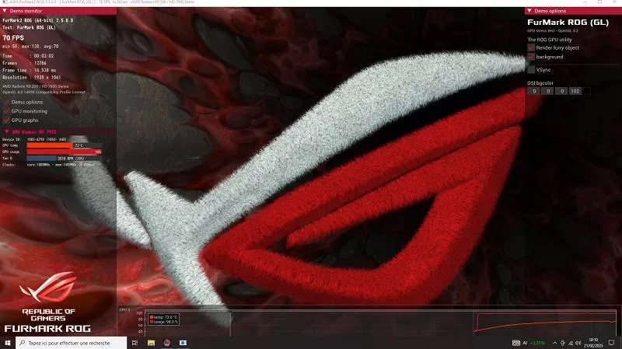Click the 70 FPS readout
This screenshot has height=349, width=622.
point(13,38)
